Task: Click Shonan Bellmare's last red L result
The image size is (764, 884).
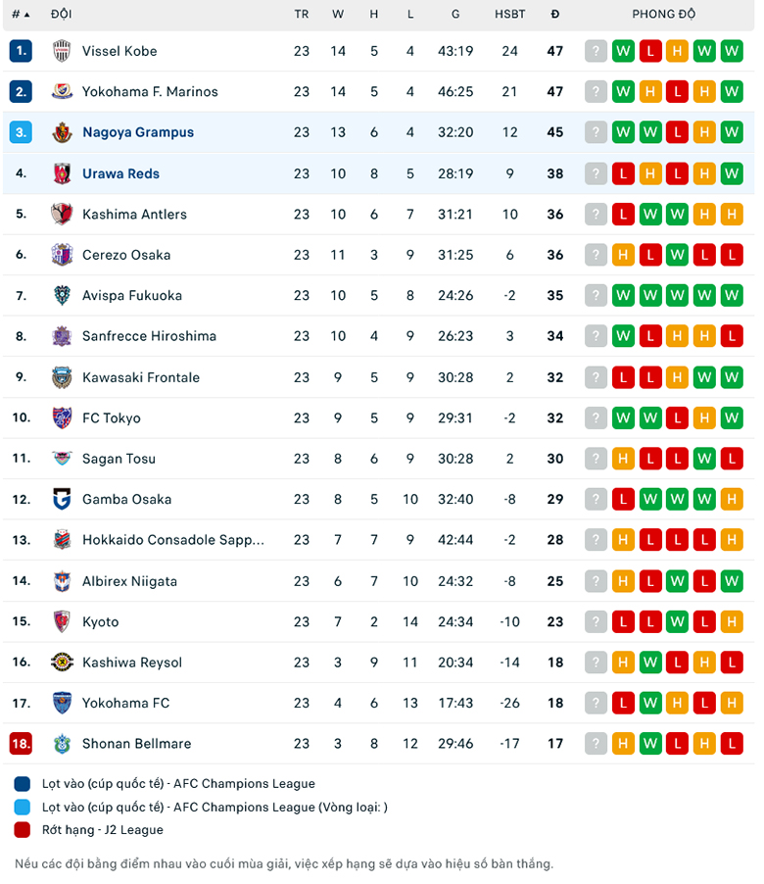Action: click(731, 744)
